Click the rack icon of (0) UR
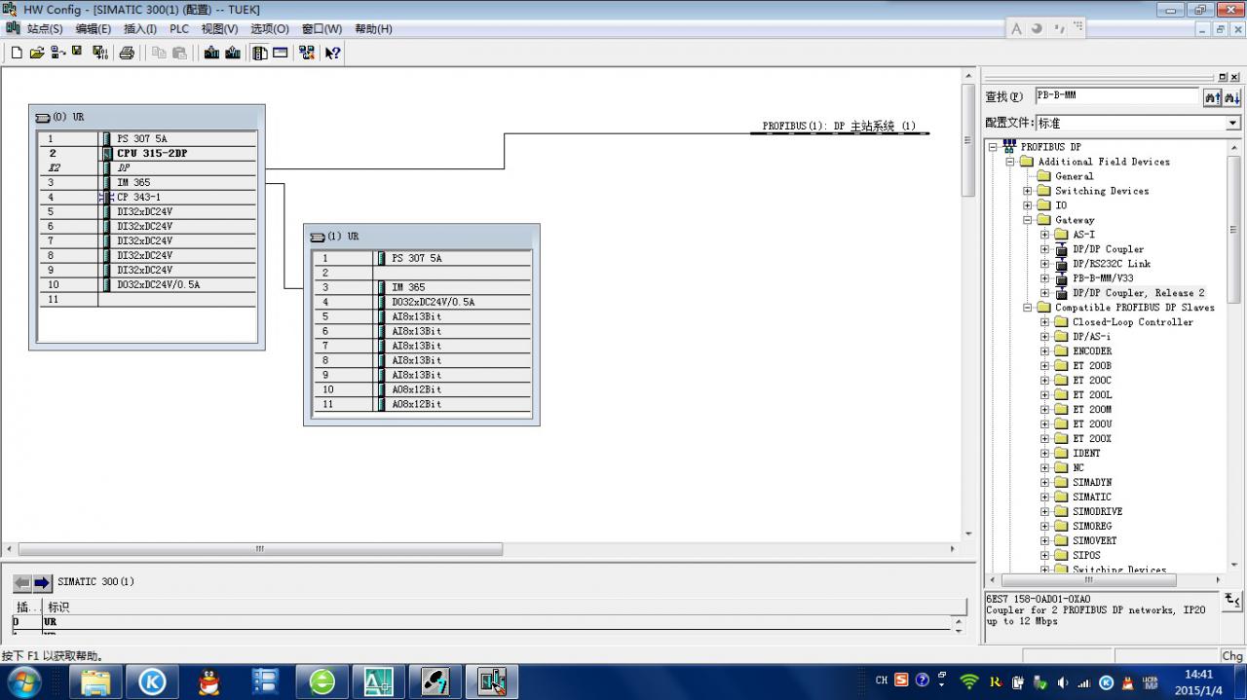Screen dimensions: 1247x700 42,117
